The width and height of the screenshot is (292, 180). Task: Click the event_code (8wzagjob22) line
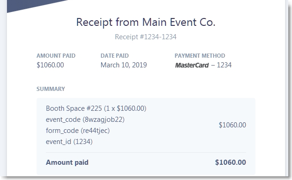[x=85, y=120]
